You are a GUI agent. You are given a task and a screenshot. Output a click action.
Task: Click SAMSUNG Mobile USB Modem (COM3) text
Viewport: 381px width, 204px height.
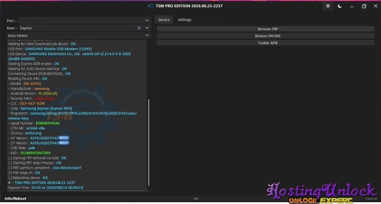pos(58,49)
